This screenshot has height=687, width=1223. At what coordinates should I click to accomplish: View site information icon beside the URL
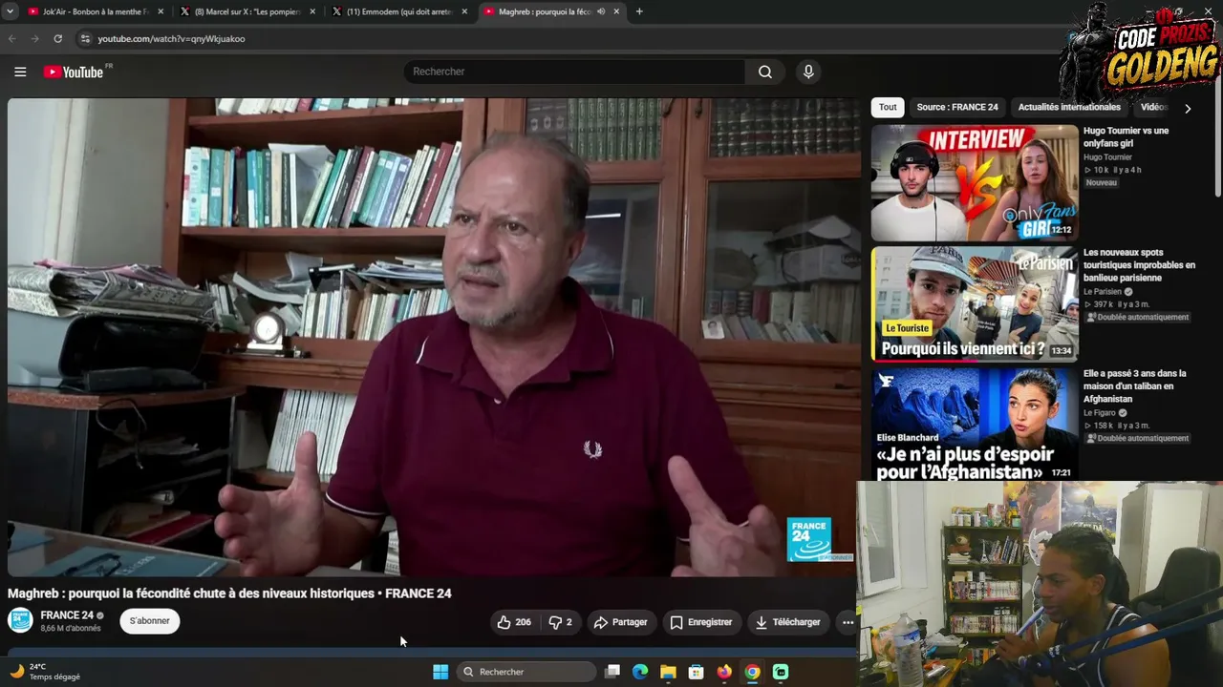pos(85,39)
